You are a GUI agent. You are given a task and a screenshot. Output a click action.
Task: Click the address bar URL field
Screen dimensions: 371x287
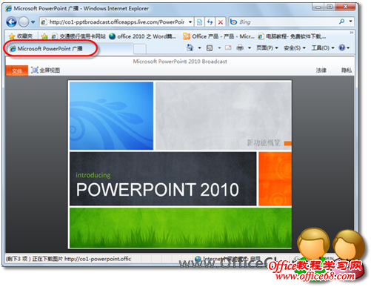coord(113,22)
